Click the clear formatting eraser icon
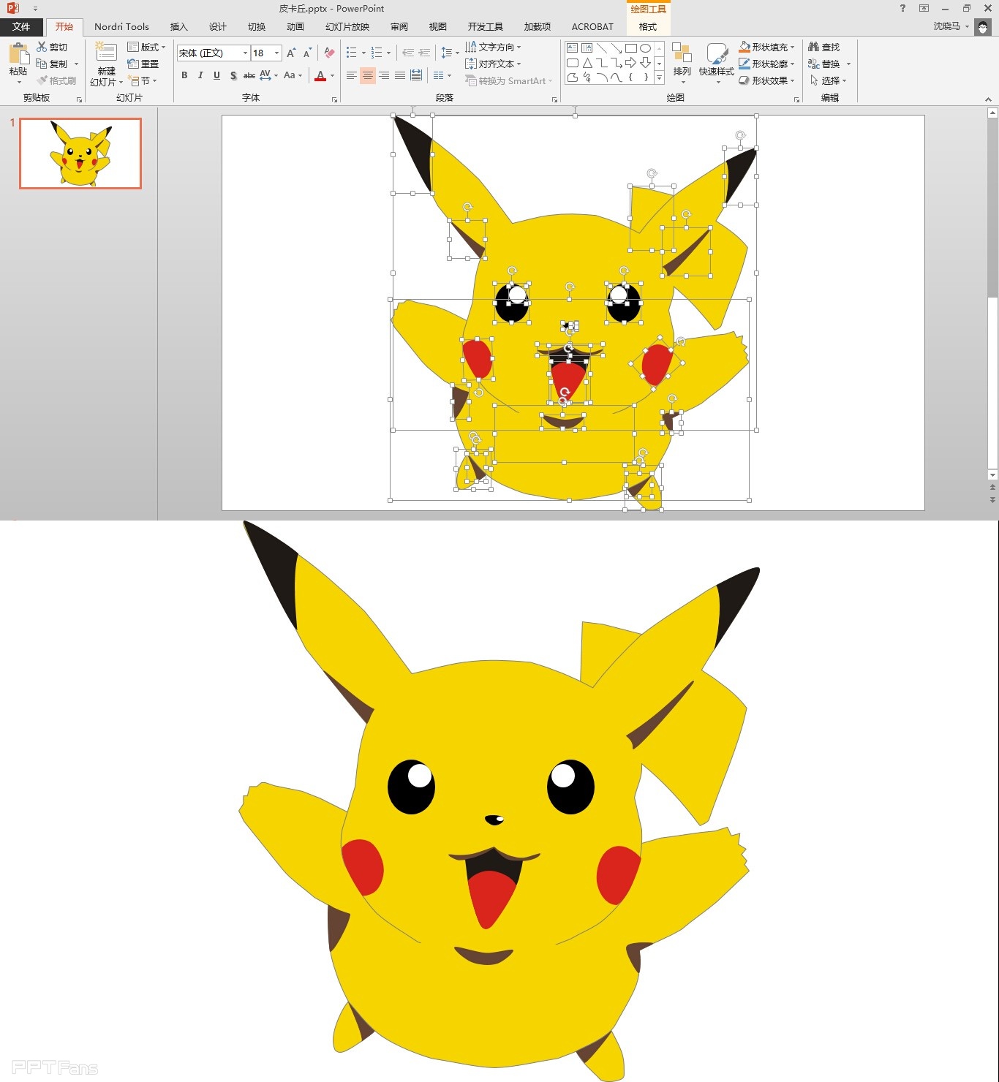 point(329,53)
